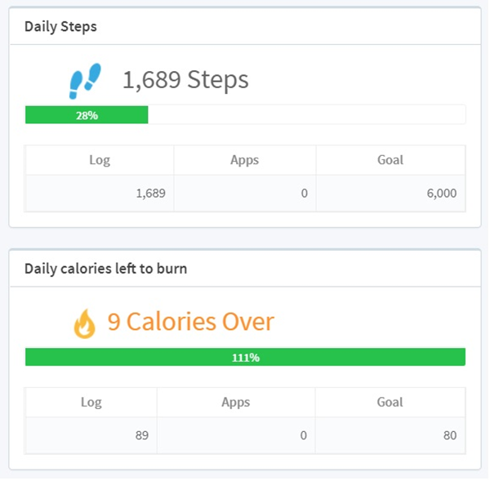Image resolution: width=490 pixels, height=481 pixels.
Task: Click the orange flame calories icon
Action: tap(84, 324)
